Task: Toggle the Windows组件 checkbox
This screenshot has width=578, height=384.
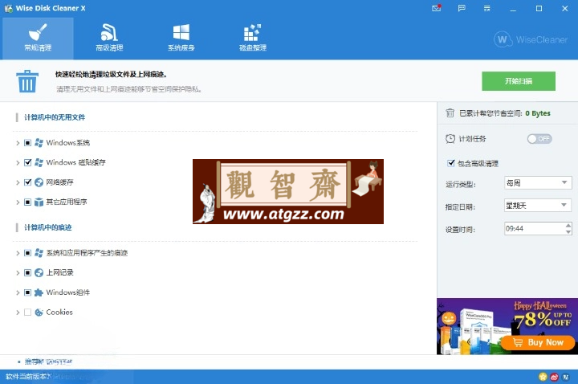Action: tap(27, 292)
